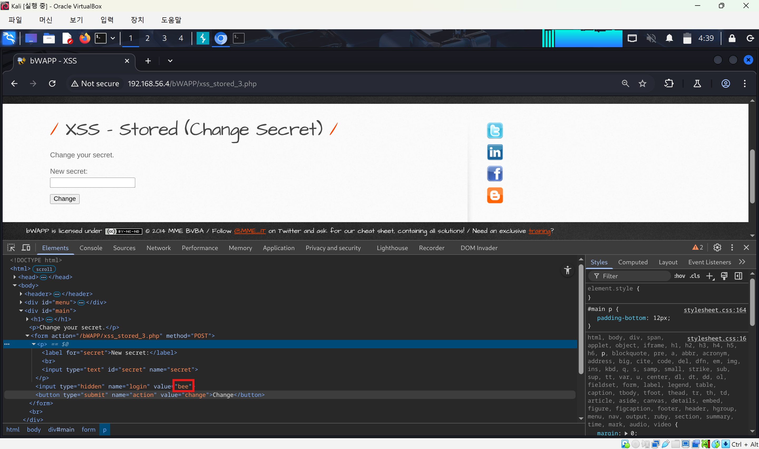Click the New secret text field

pyautogui.click(x=92, y=182)
